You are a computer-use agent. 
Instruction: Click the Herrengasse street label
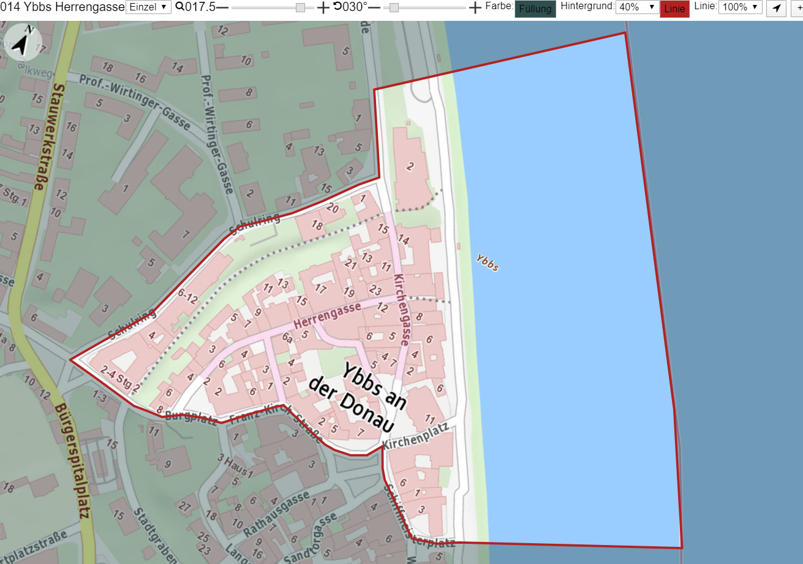tap(327, 315)
